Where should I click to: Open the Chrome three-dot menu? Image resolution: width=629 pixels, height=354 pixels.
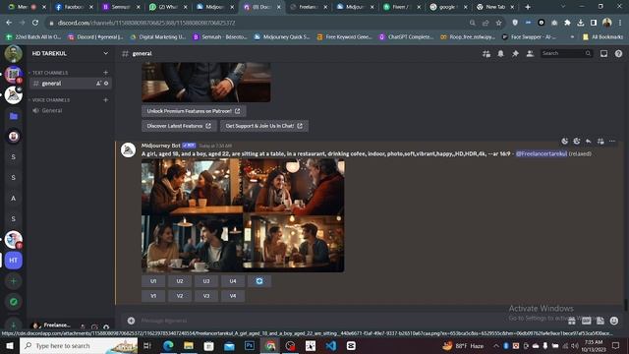620,23
